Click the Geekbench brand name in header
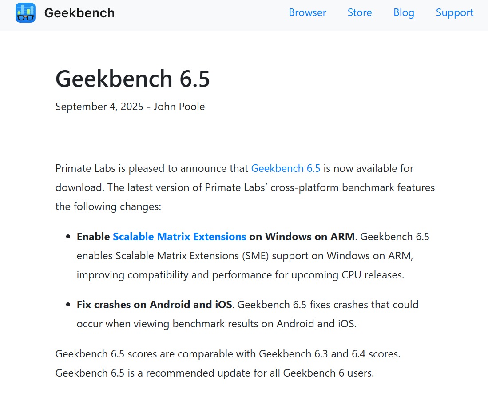488x401 pixels. point(79,13)
